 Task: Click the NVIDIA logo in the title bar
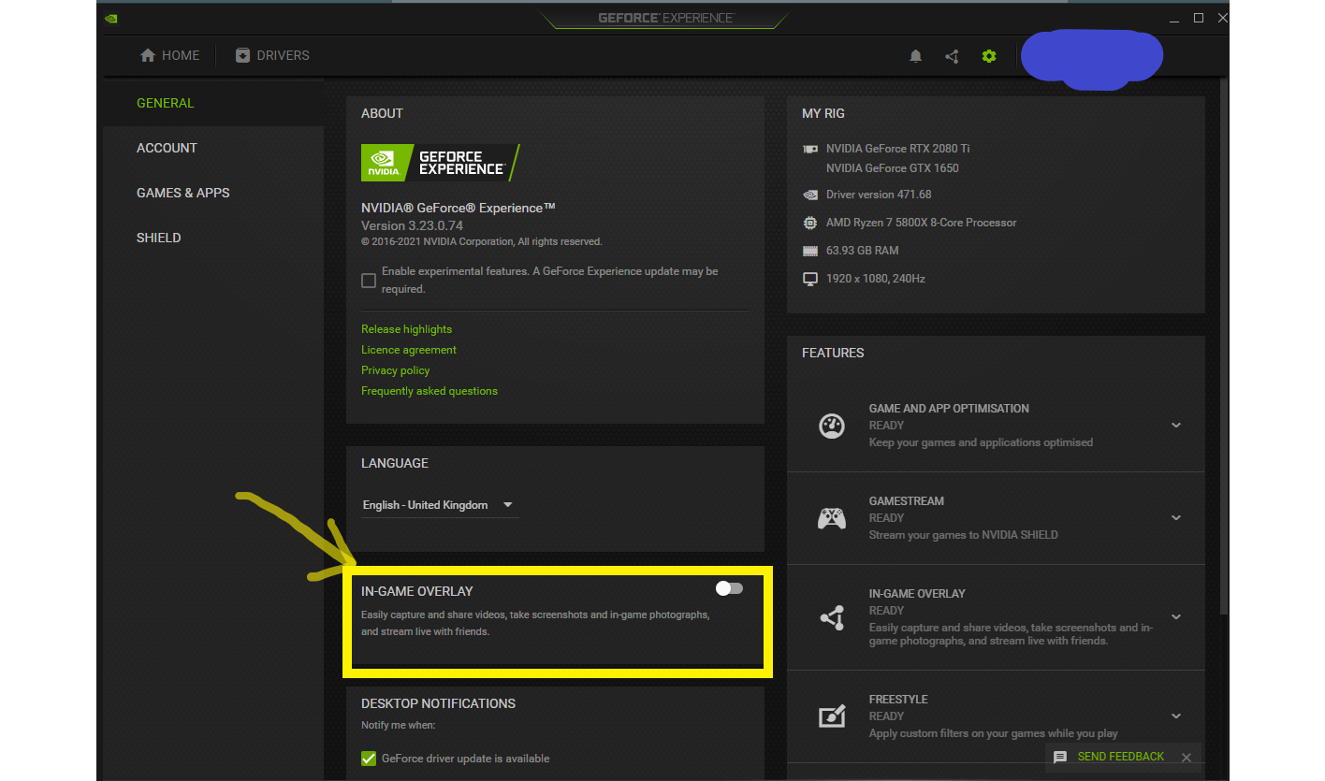(x=111, y=18)
